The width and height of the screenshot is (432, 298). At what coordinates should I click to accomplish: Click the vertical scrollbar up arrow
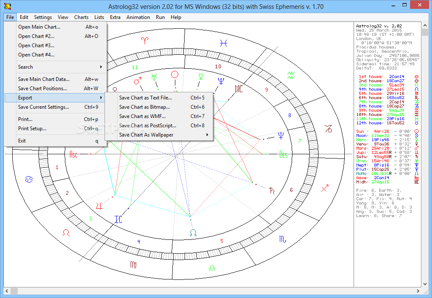point(424,25)
